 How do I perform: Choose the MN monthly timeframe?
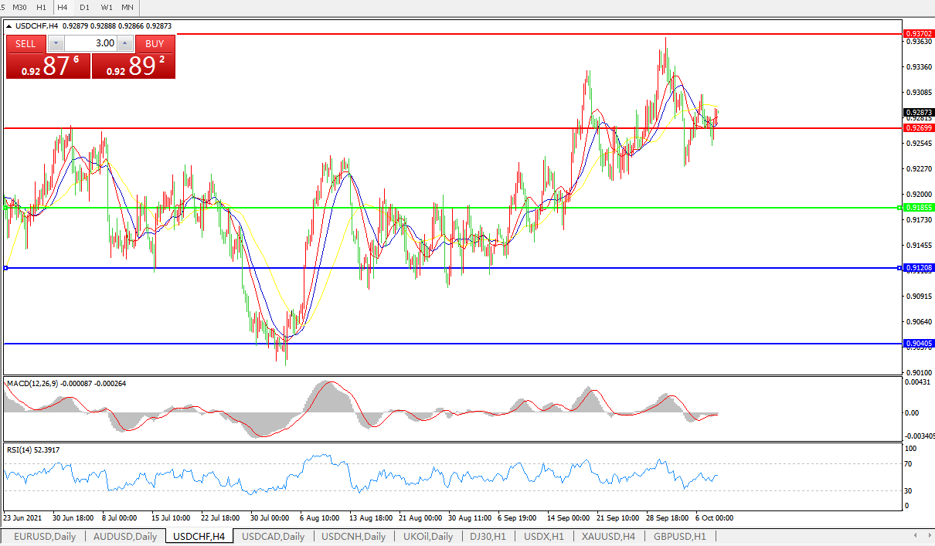tap(127, 7)
